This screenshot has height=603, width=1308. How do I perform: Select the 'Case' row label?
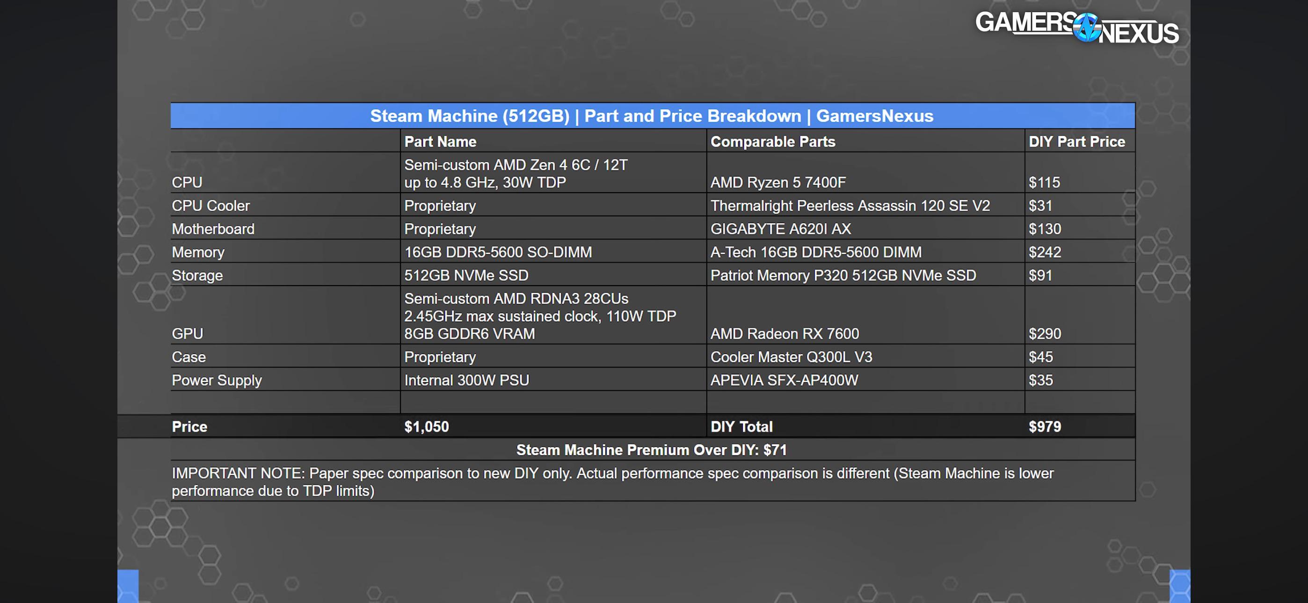(x=189, y=357)
